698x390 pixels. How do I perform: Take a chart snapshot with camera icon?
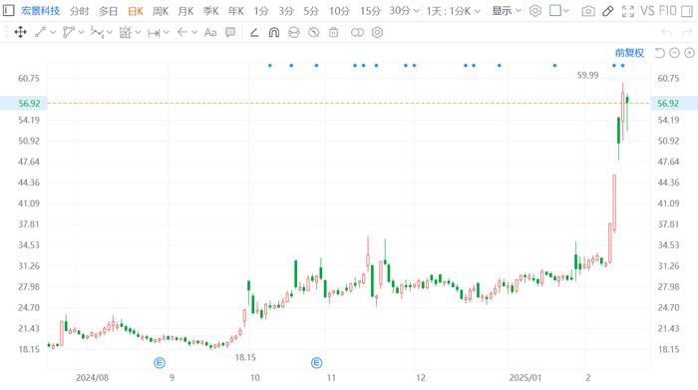pos(588,11)
